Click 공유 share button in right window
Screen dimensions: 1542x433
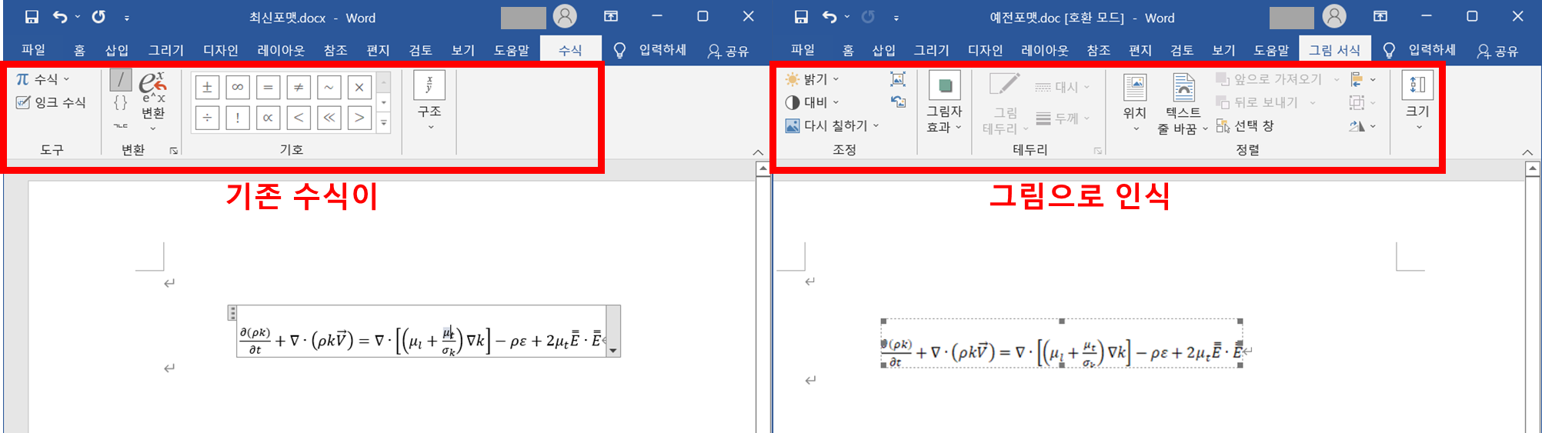tap(1497, 51)
